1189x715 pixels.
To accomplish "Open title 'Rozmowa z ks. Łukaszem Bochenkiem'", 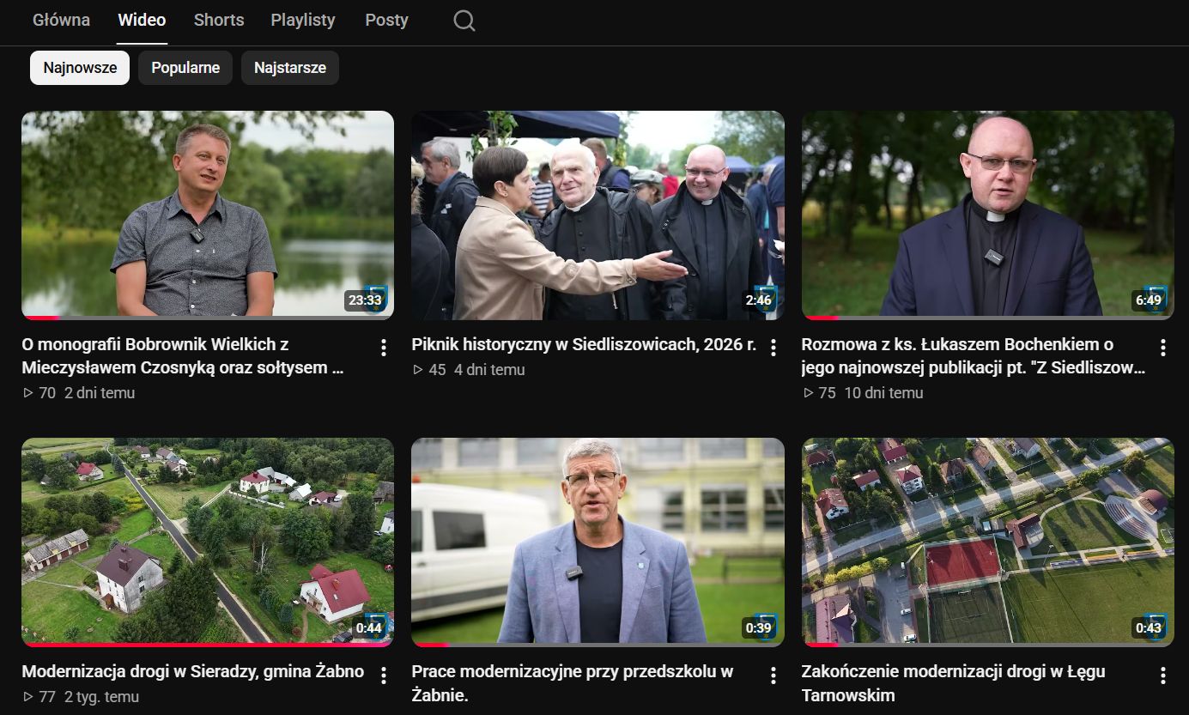I will point(974,356).
